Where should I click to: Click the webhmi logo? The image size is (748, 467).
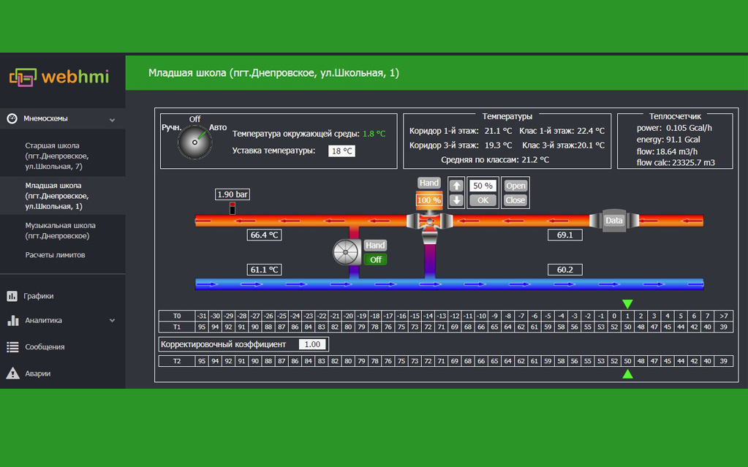tap(58, 77)
